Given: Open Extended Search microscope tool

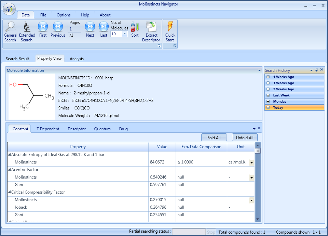Looking at the screenshot, I should click(27, 32).
